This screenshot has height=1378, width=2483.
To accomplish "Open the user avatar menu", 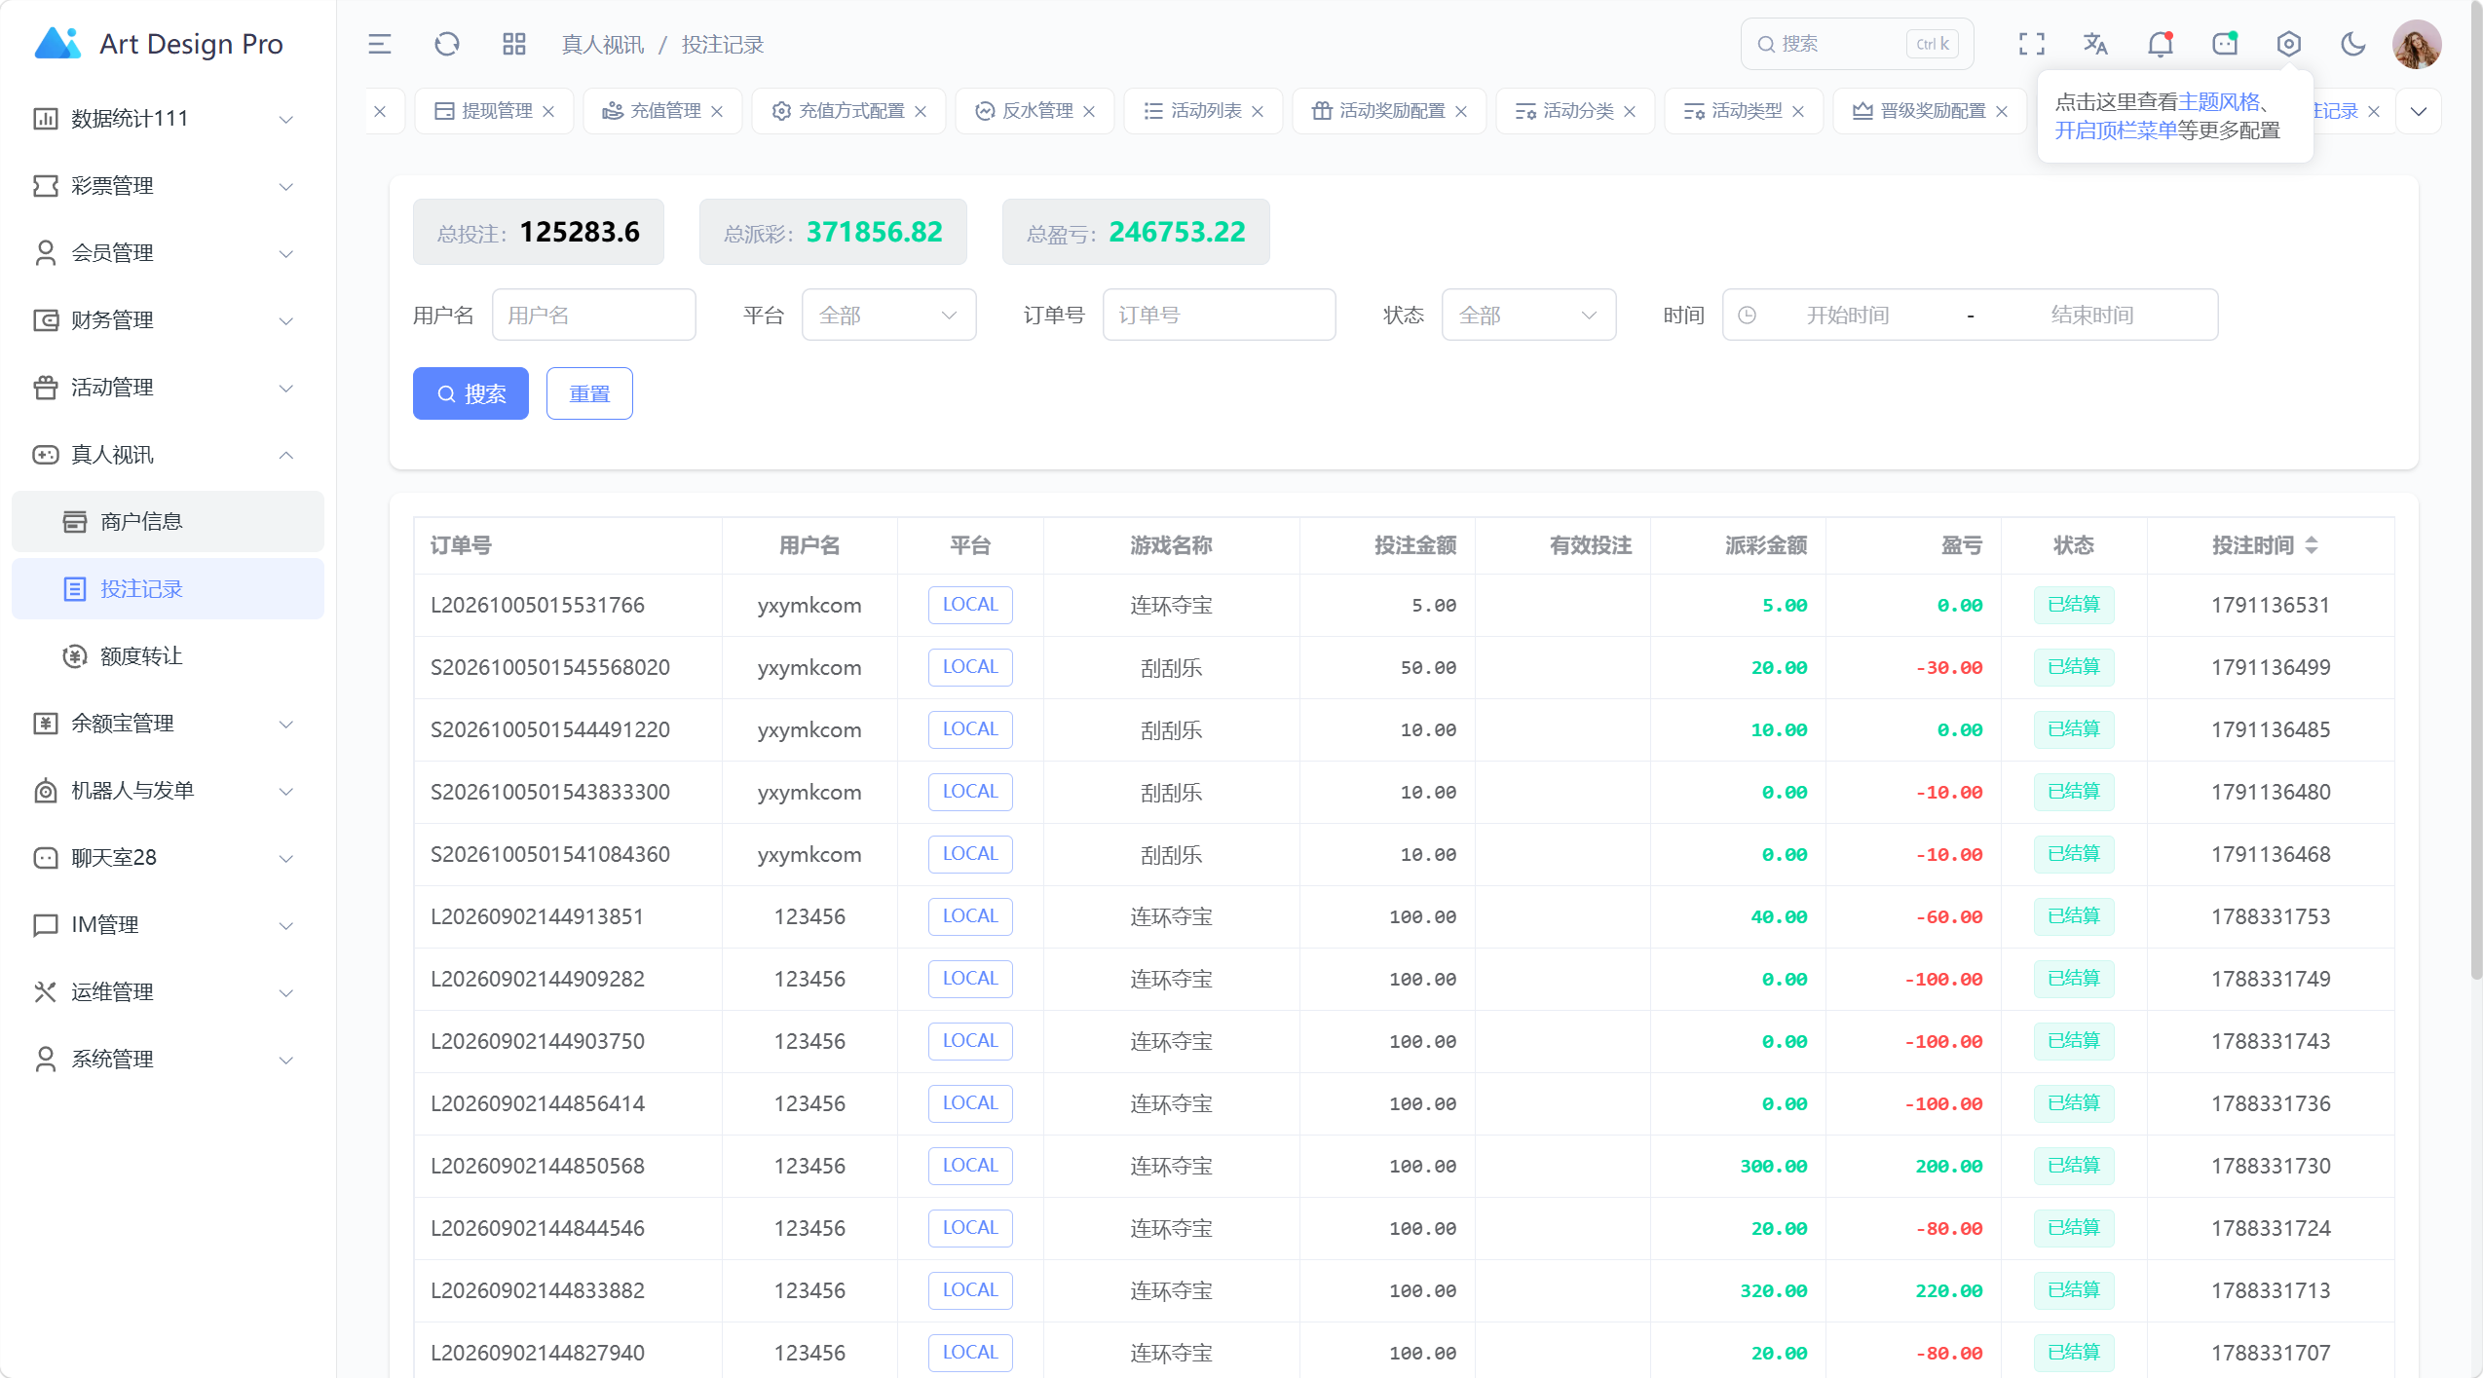I will [2416, 44].
